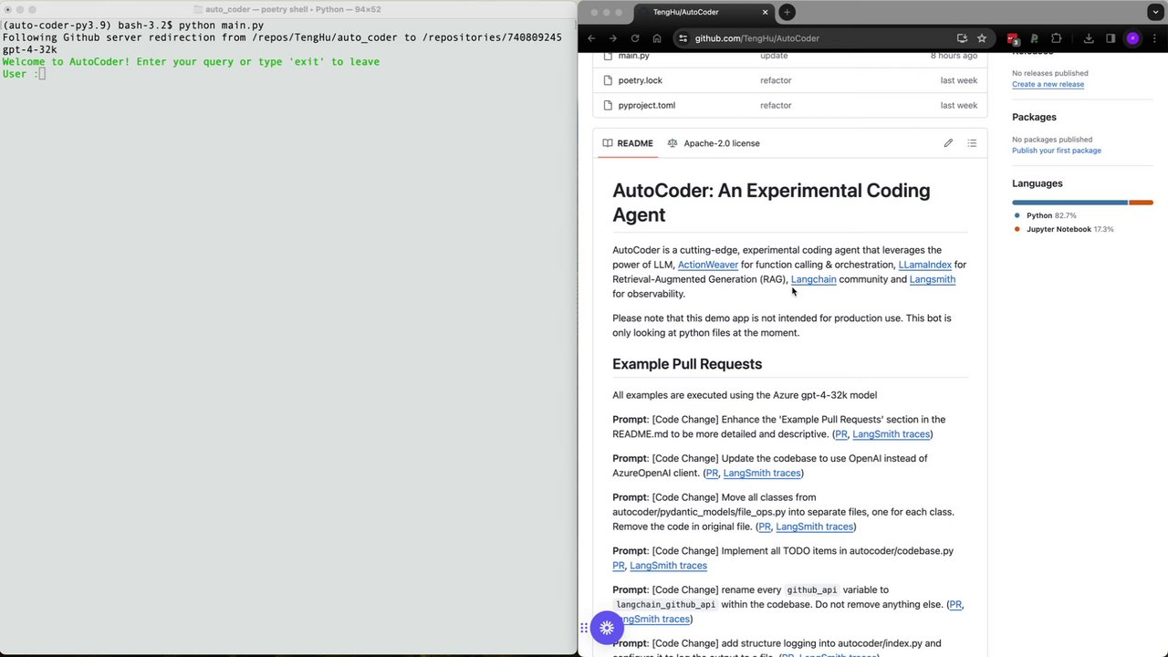
Task: Open PR link for github_api rename prompt
Action: coord(955,604)
